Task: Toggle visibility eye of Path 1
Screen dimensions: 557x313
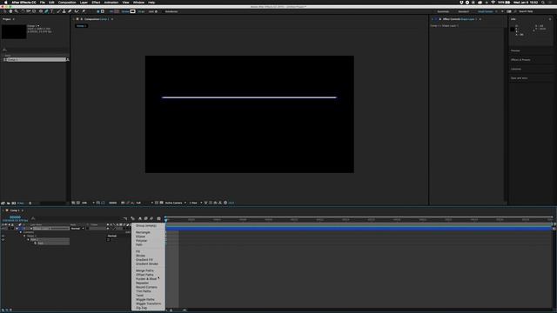Action: point(3,240)
